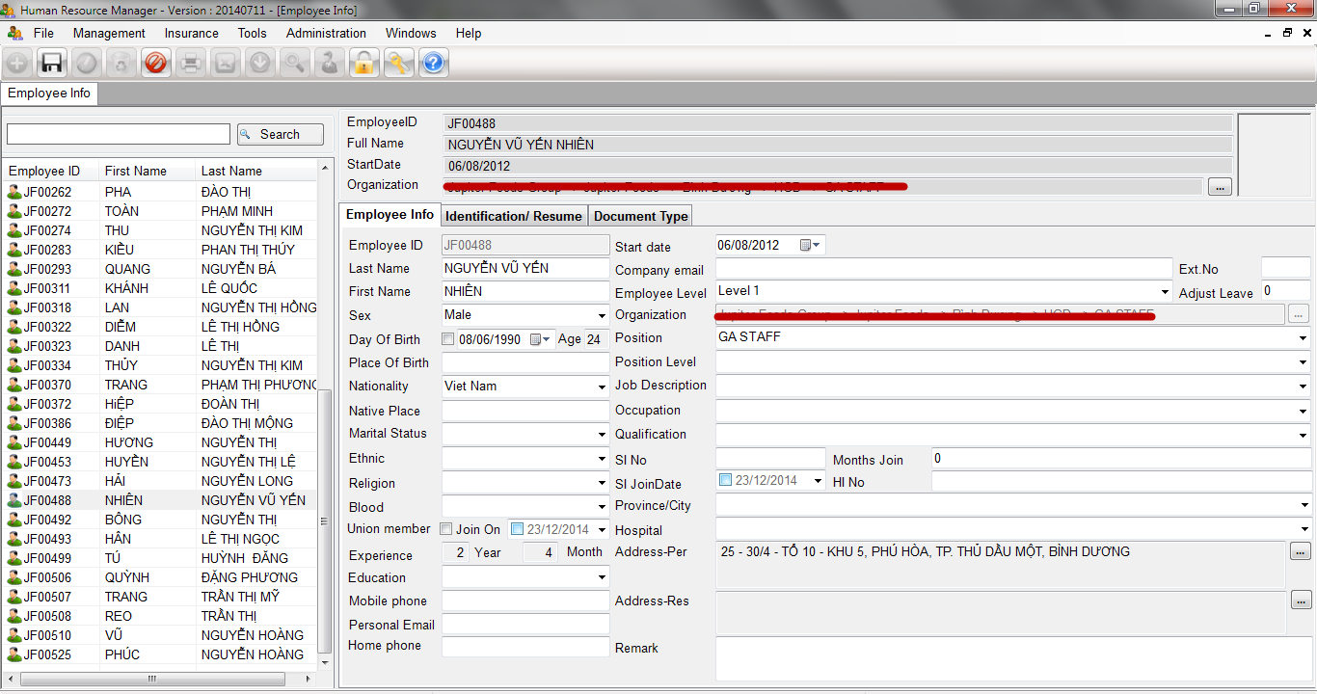Click the yellow padlock Lock icon
Image resolution: width=1317 pixels, height=694 pixels.
click(363, 64)
